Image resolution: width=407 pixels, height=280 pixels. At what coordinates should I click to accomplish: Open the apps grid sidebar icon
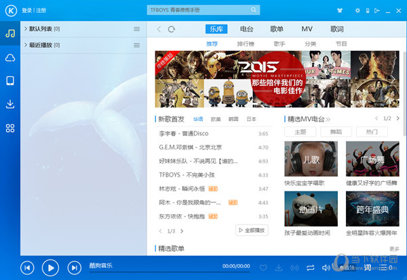10,128
